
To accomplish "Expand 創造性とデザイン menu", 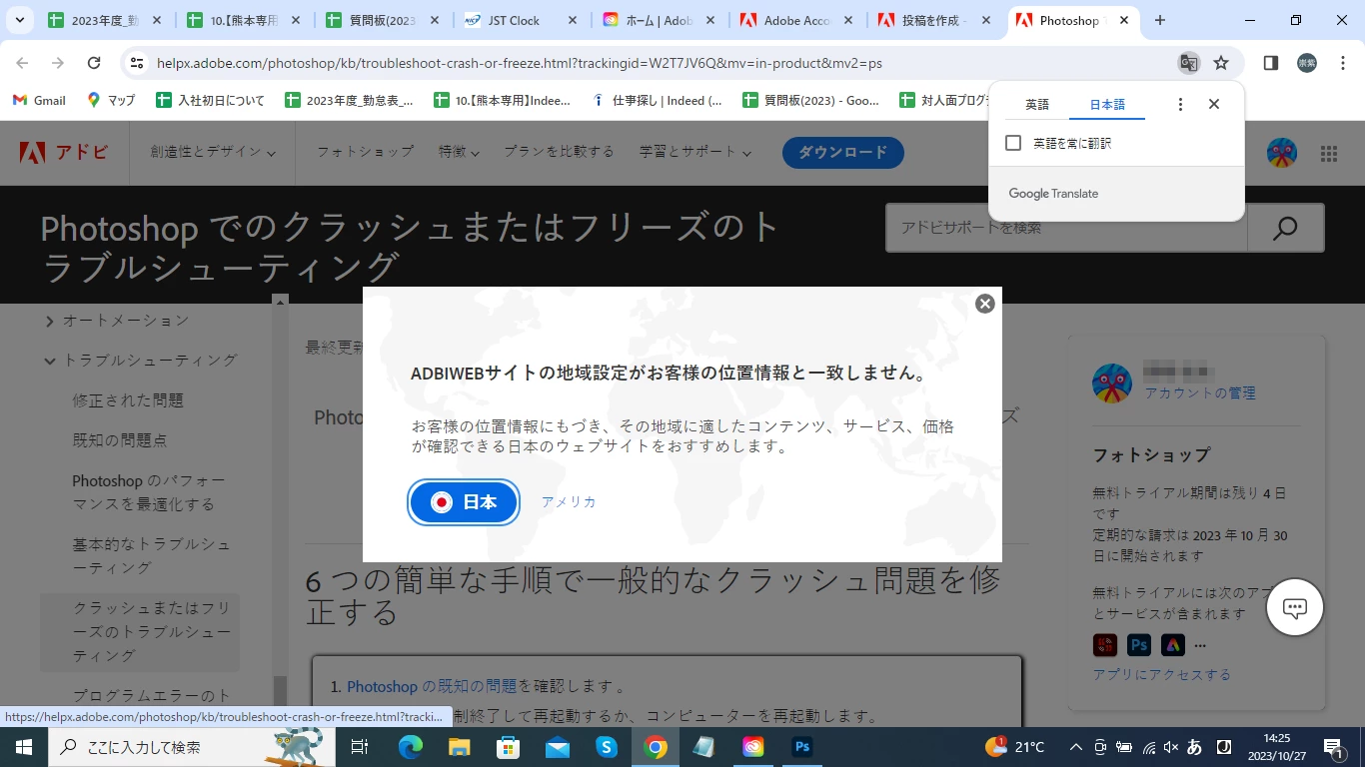I will 213,152.
